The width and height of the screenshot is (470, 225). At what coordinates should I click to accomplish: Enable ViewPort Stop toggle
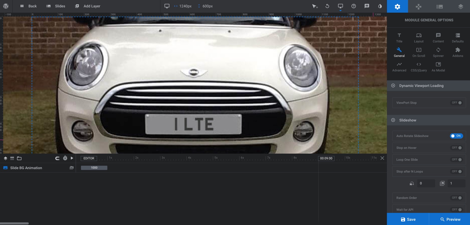click(456, 103)
